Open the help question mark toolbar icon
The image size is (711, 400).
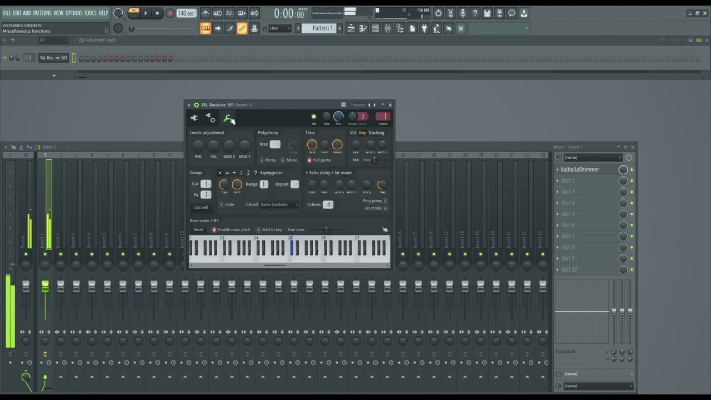point(475,13)
